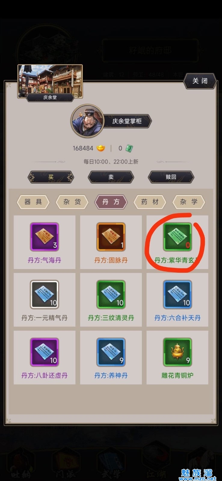The image size is (222, 481).
Task: Select the 丹方:气海丹 recipe icon
Action: point(45,237)
